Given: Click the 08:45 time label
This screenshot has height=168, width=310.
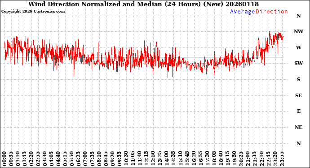Looking at the screenshot, I should coord(106,159).
